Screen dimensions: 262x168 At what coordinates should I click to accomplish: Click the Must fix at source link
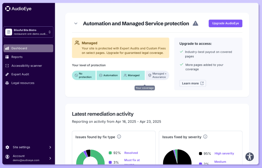132,162
